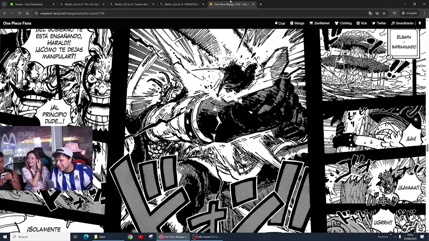This screenshot has height=241, width=429.
Task: Open the 64bit folder taskbar item
Action: click(108, 237)
